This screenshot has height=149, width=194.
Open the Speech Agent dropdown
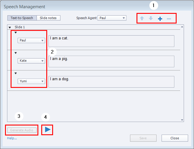112,18
